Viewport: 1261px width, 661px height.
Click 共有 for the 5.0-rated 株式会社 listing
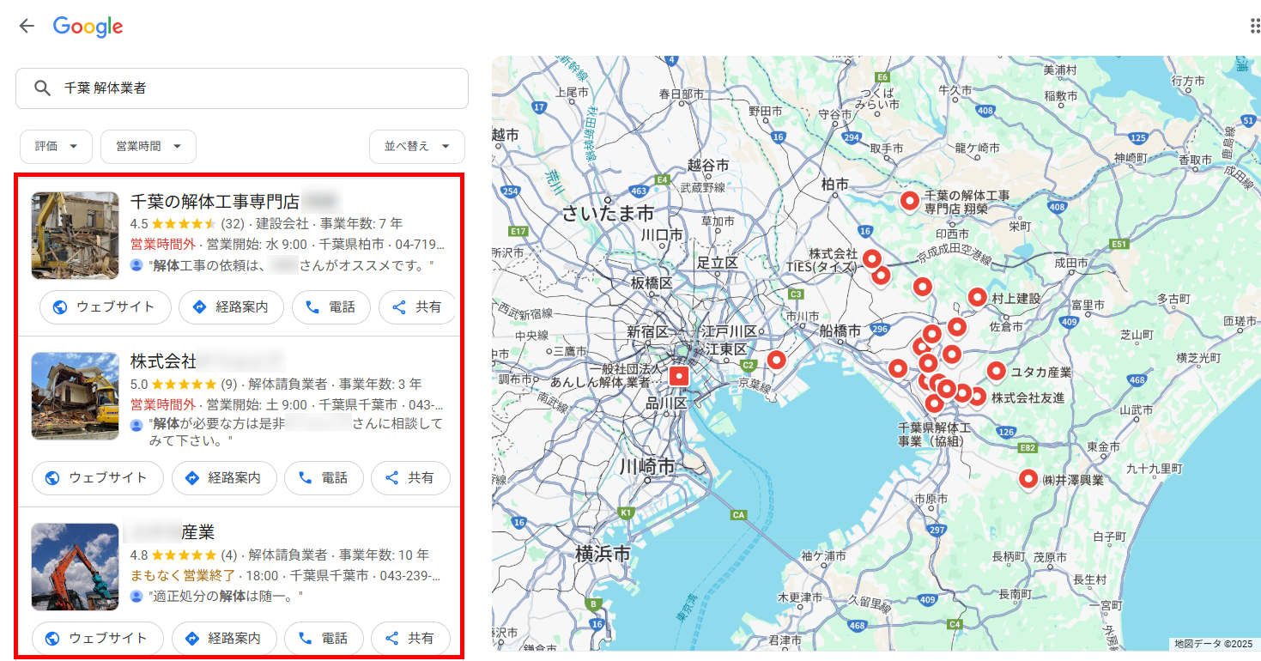coord(410,478)
